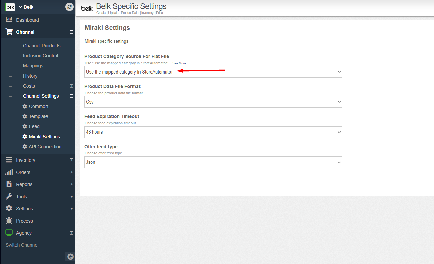Go to Dashboard in the sidebar
The width and height of the screenshot is (434, 264).
pyautogui.click(x=27, y=20)
